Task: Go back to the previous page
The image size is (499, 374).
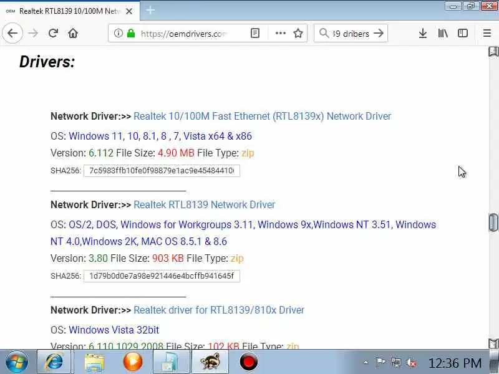Action: pyautogui.click(x=12, y=33)
